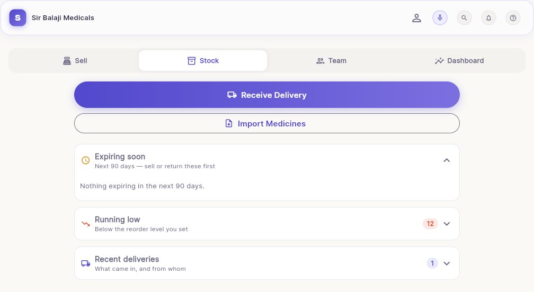Open notifications bell icon

click(488, 17)
